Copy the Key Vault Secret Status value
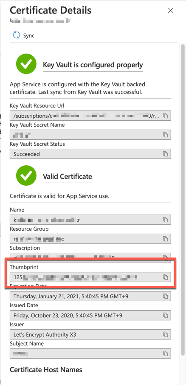The height and width of the screenshot is (385, 186). click(x=165, y=154)
